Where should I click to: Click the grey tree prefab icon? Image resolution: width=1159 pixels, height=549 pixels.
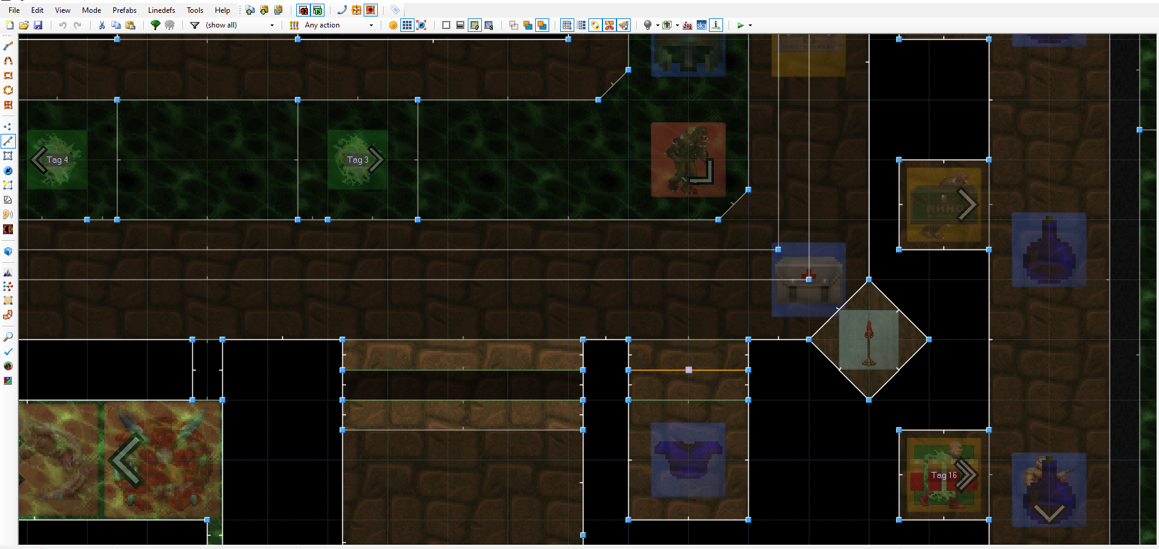170,25
